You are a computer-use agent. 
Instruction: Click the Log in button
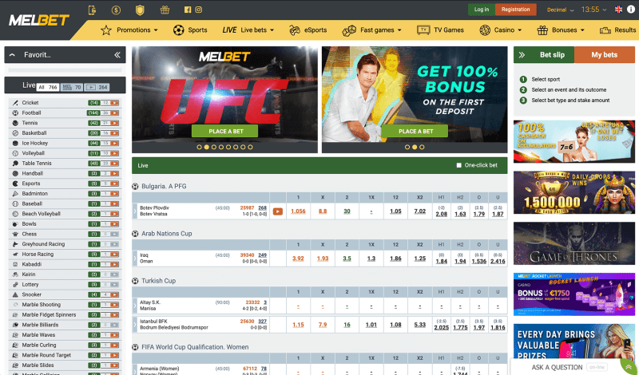[481, 10]
